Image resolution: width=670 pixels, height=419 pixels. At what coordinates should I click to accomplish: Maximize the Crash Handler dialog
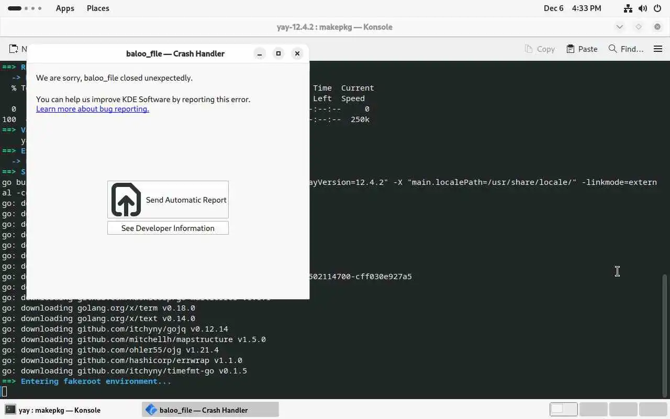(278, 53)
